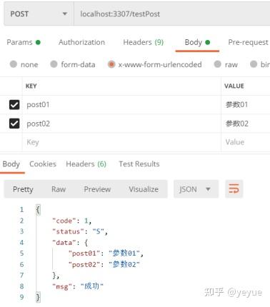
Task: Switch response view to Preview
Action: 97,189
